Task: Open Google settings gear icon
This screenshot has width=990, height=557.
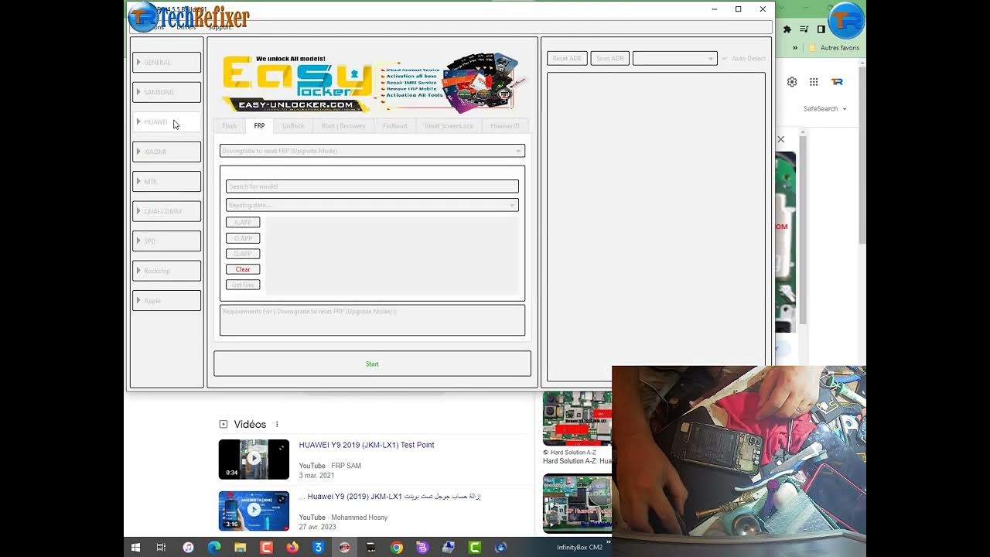Action: (792, 82)
